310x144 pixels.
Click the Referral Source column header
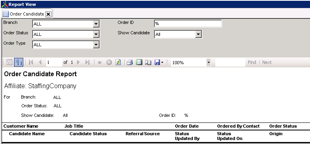[x=142, y=134]
